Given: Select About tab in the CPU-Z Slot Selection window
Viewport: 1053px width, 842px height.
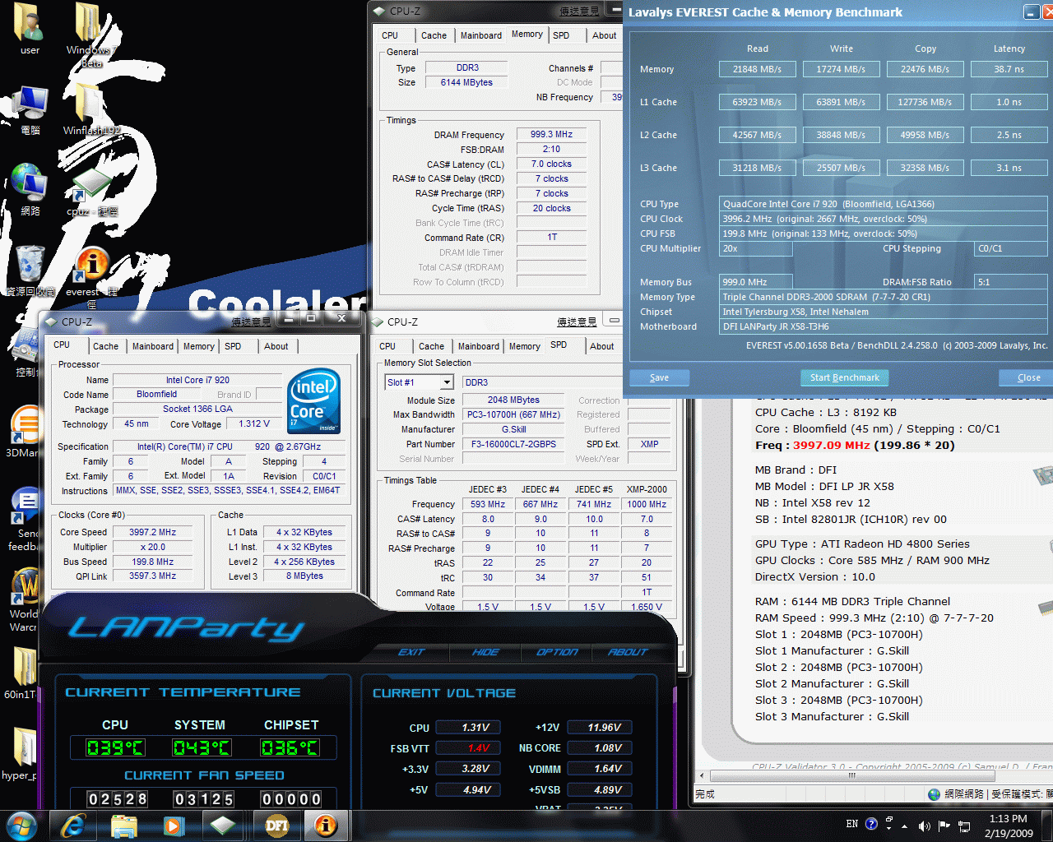Looking at the screenshot, I should 602,346.
